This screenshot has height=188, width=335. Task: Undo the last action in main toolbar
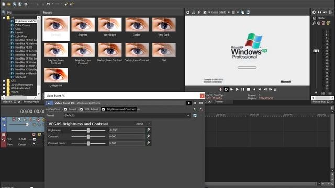[48, 4]
